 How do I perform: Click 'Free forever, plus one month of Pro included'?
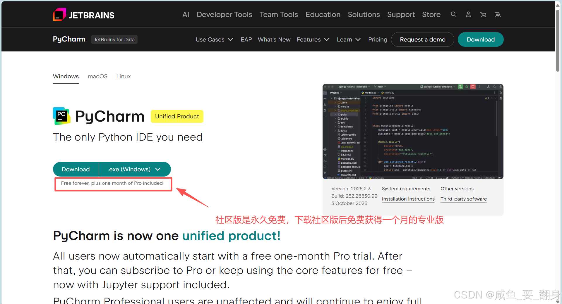(112, 183)
